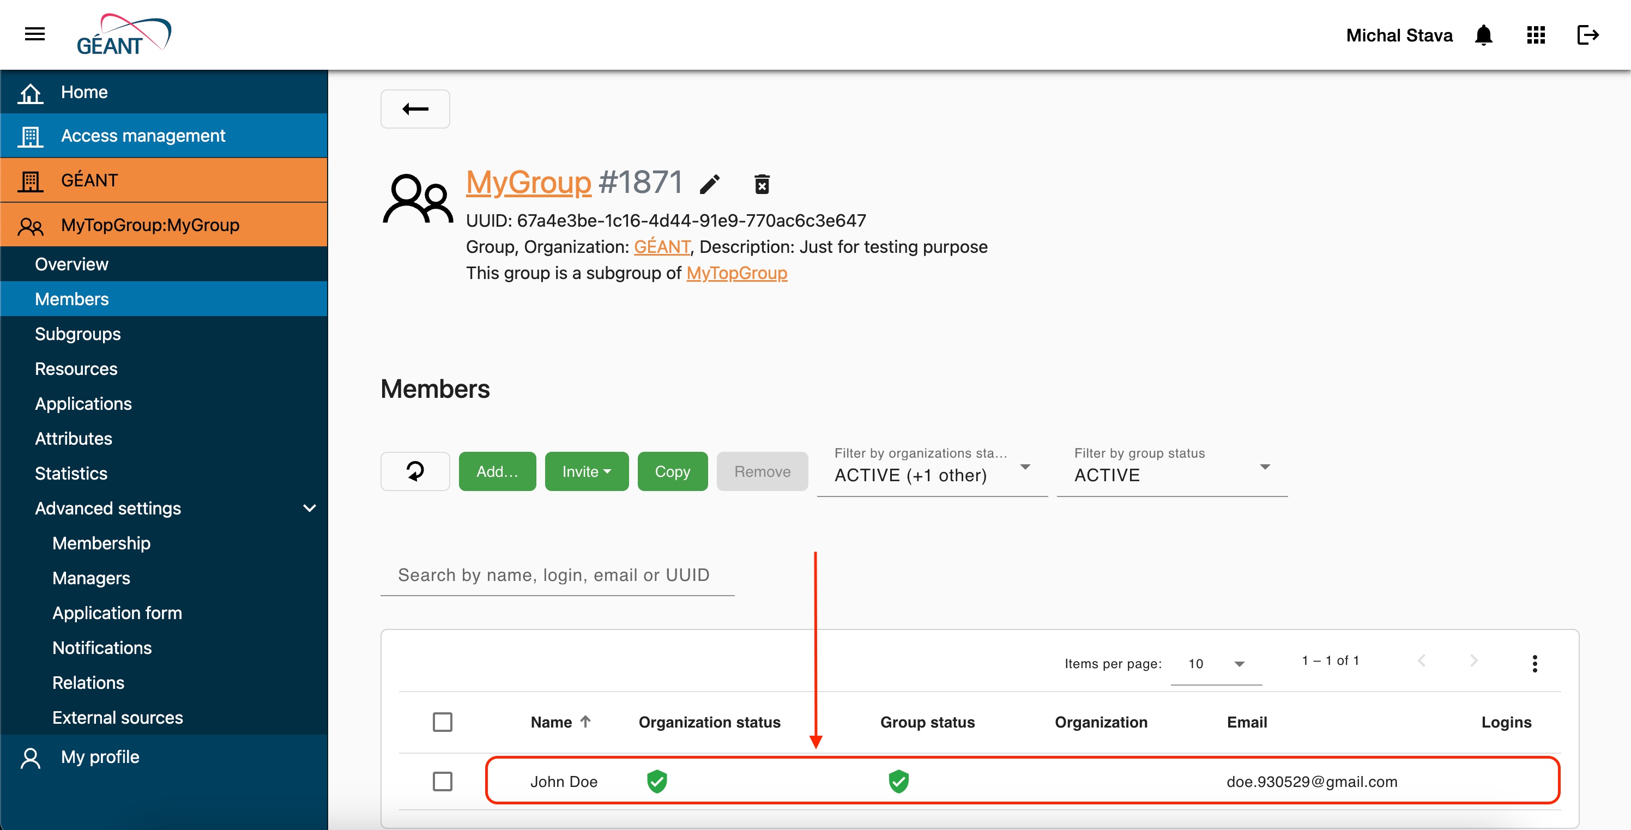Select Members in sidebar
The image size is (1631, 830).
(x=164, y=299)
